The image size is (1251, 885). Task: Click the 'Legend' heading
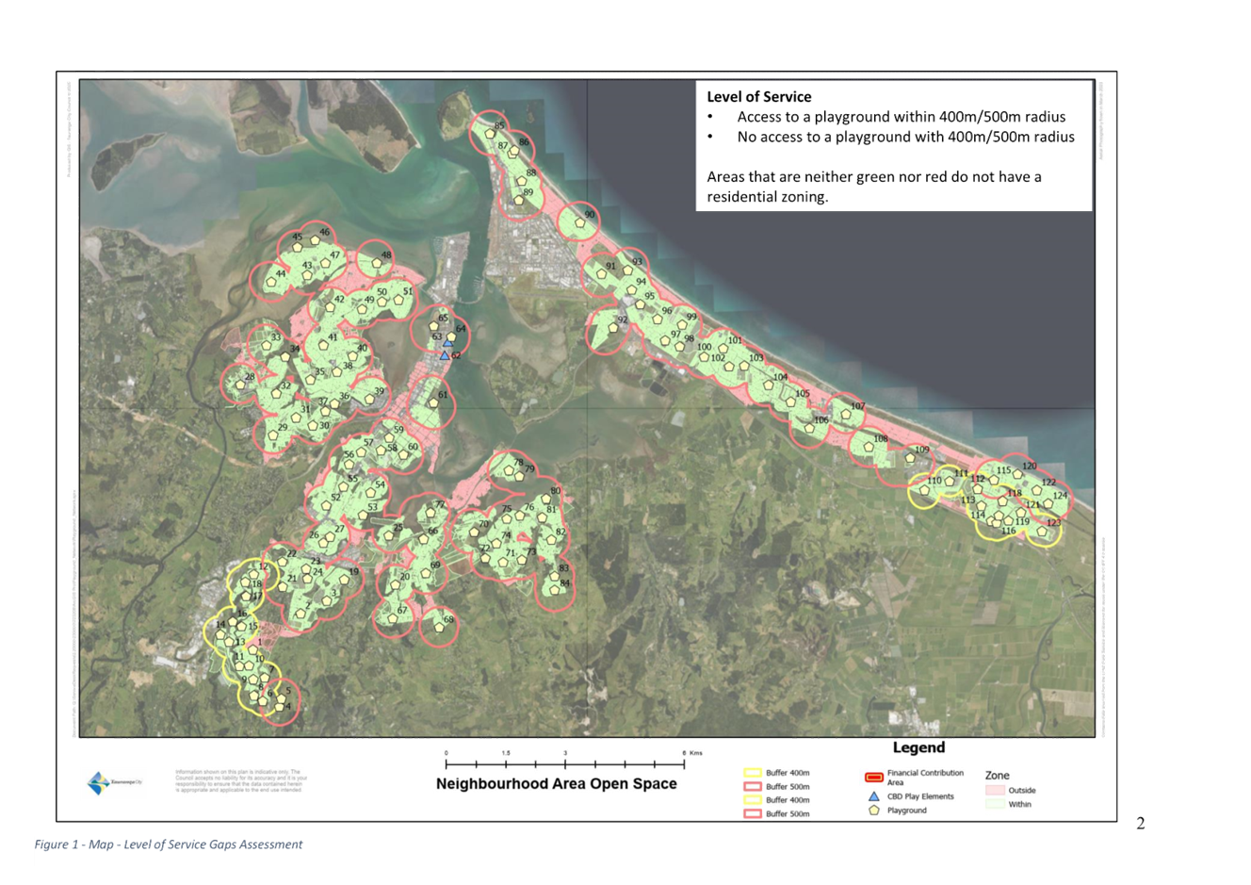pyautogui.click(x=918, y=747)
